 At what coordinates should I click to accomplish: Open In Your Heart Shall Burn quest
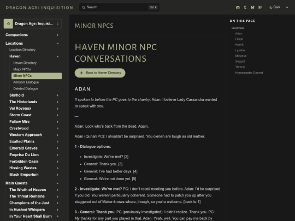point(31,216)
